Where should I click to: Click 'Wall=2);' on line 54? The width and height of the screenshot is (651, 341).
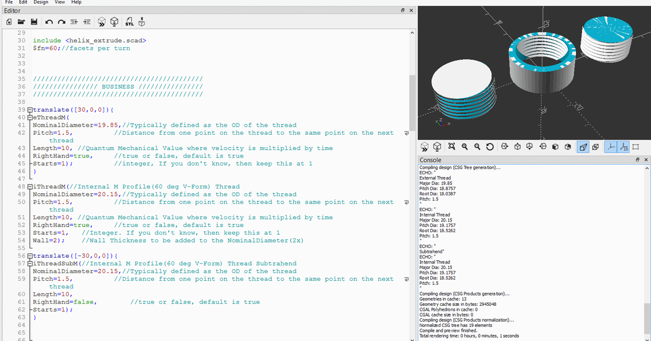(49, 240)
